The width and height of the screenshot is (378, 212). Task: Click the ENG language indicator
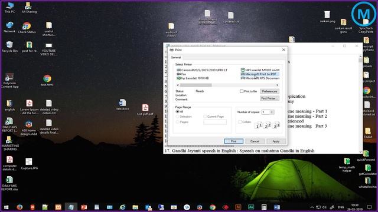(340, 207)
